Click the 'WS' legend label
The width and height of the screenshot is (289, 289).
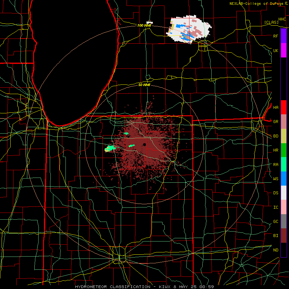276,179
